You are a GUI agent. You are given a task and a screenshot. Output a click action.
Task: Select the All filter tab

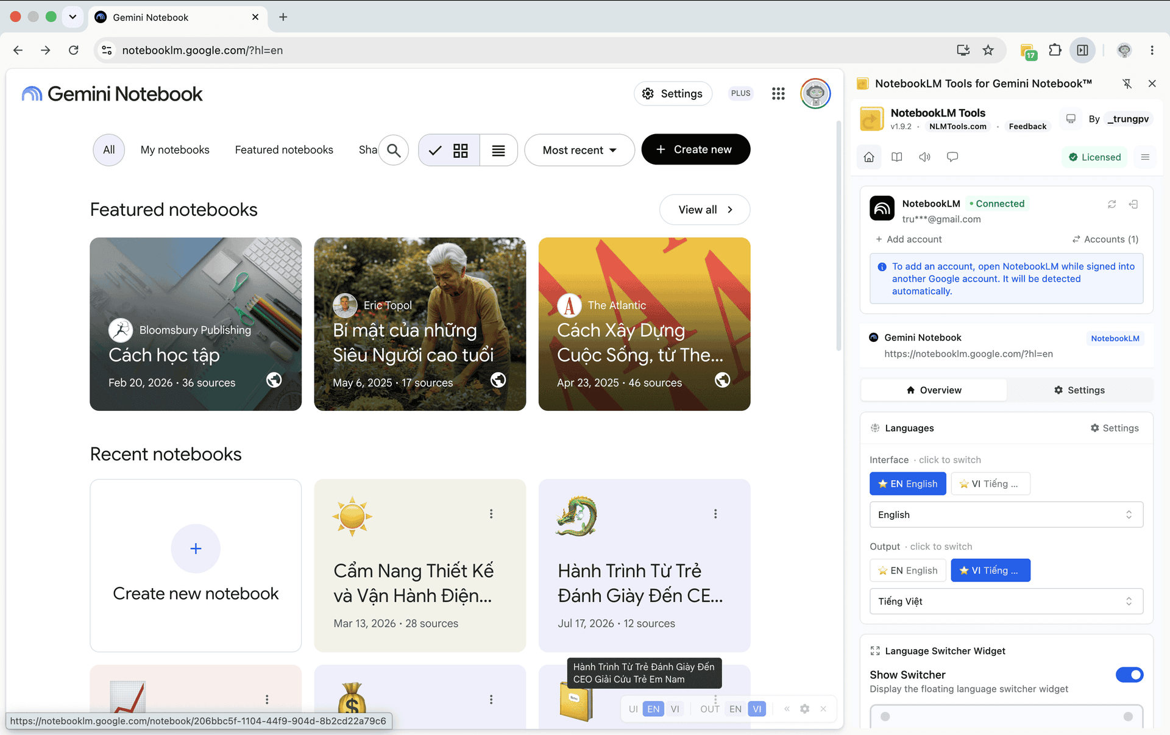coord(108,150)
